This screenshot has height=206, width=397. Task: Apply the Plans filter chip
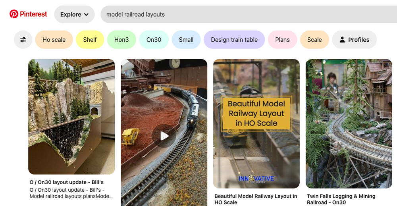[282, 40]
